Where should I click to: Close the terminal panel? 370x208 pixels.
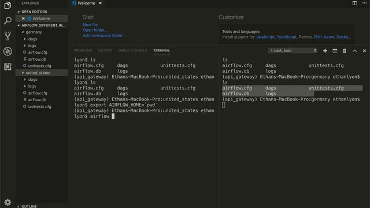pos(364,51)
